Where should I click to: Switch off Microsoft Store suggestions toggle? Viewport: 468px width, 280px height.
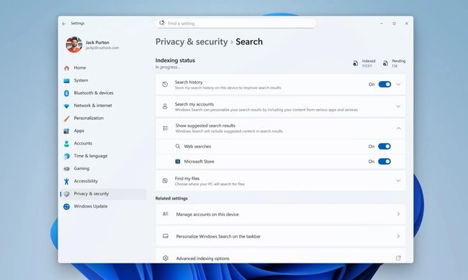tap(384, 162)
